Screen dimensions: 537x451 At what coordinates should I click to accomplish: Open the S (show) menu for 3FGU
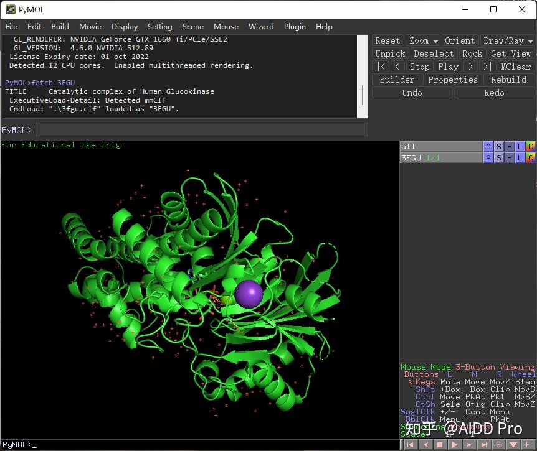pos(498,157)
